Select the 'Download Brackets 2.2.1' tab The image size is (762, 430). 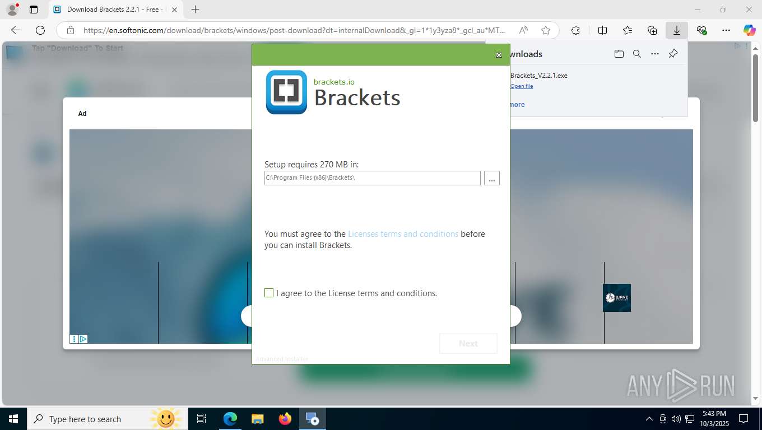pos(116,10)
